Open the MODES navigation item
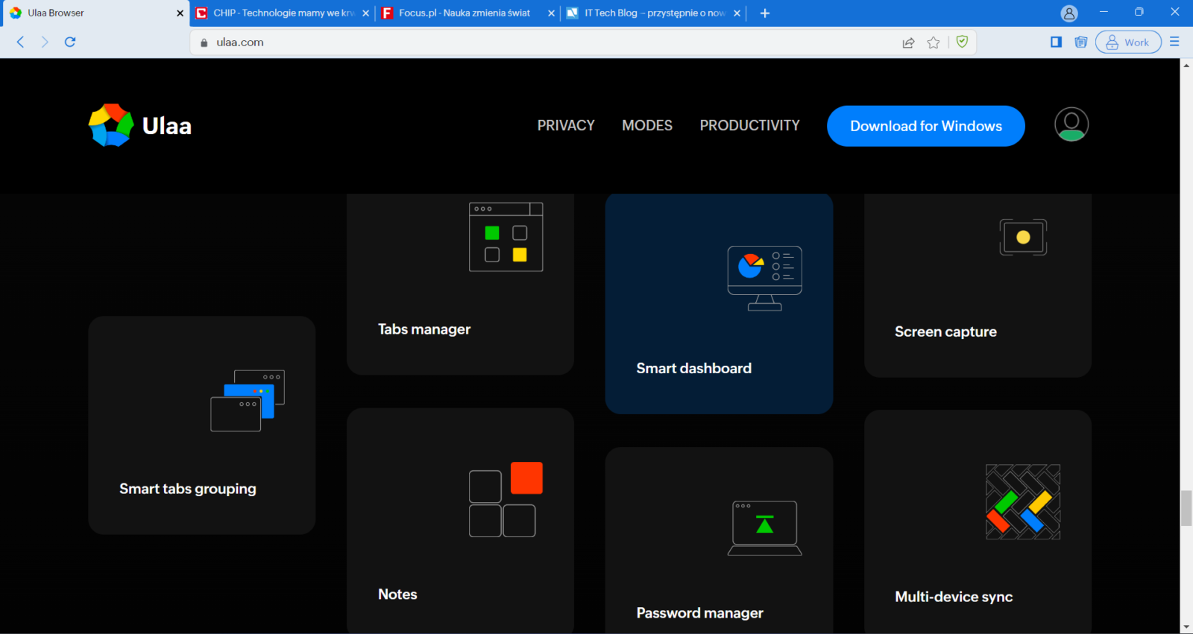The height and width of the screenshot is (634, 1193). click(x=646, y=126)
